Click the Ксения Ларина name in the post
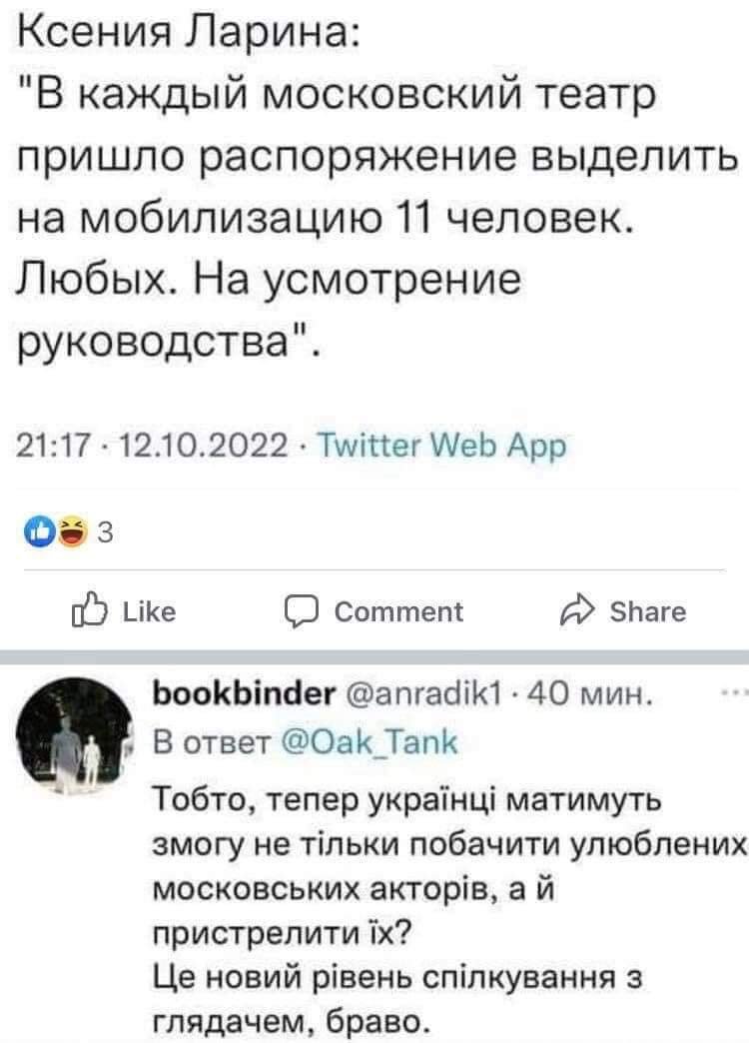The image size is (749, 1043). pyautogui.click(x=189, y=31)
